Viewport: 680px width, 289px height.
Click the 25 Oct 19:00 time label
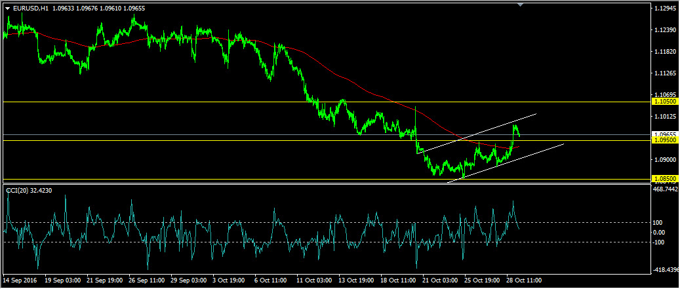click(x=481, y=280)
